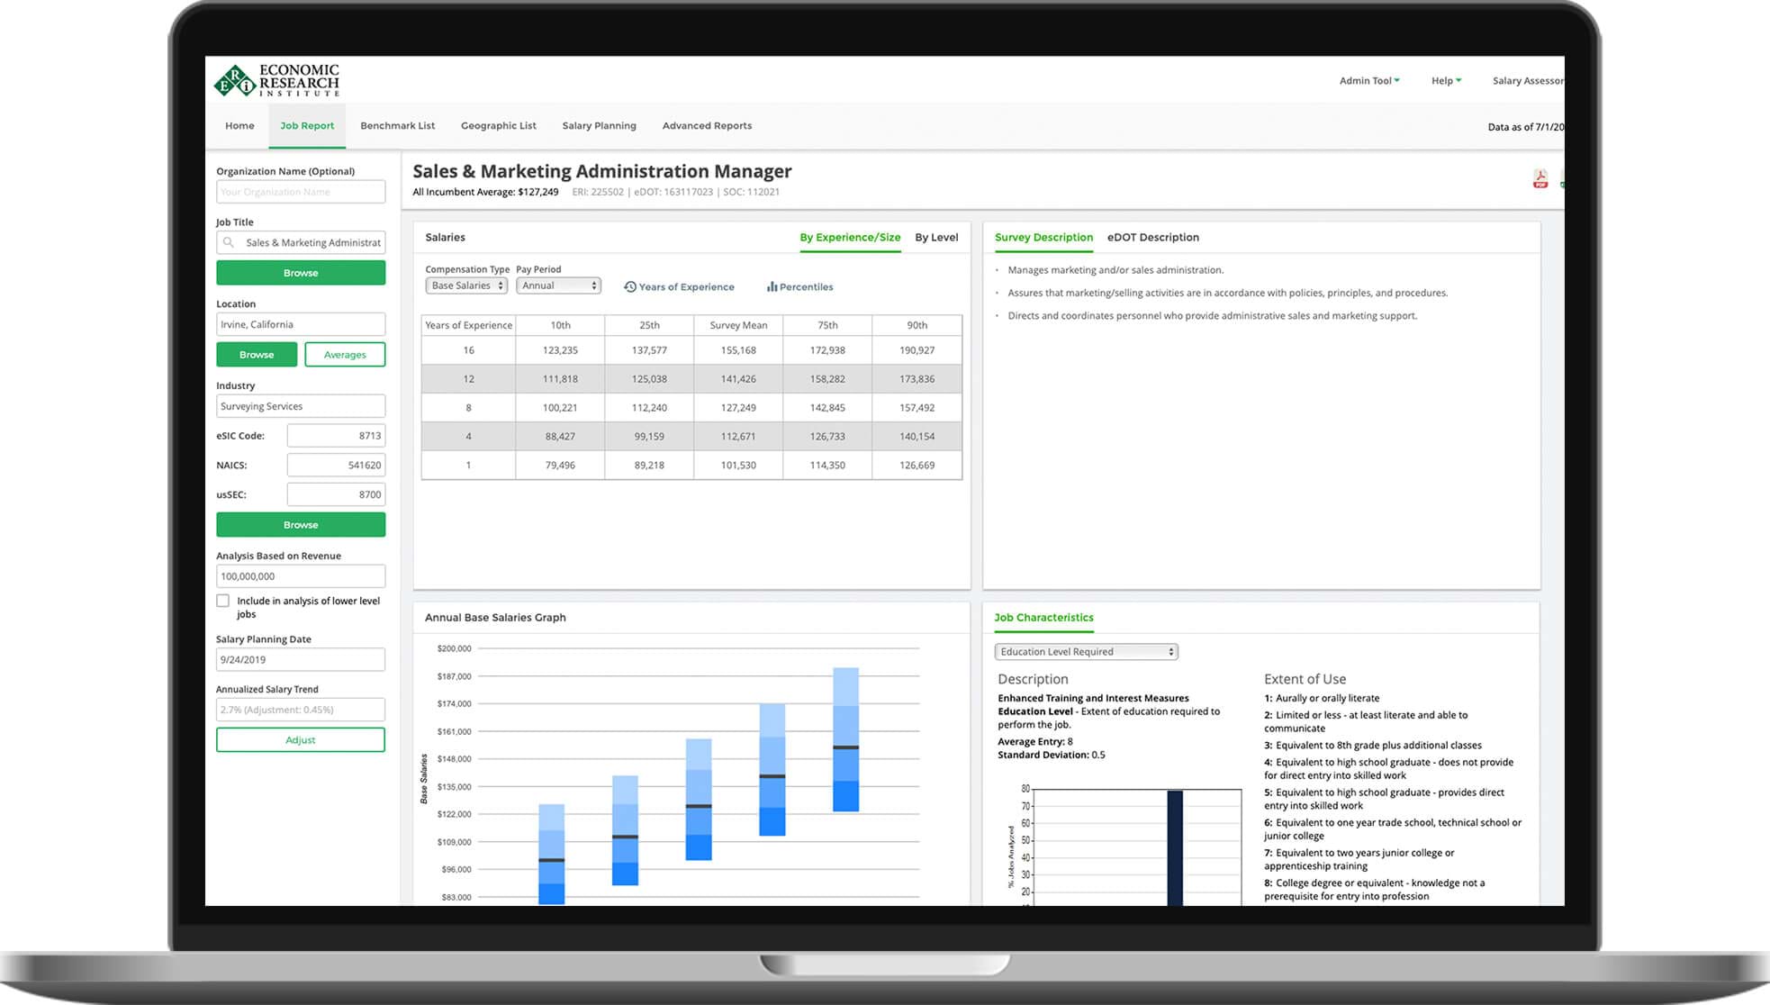Open the Compensation Type dropdown
The image size is (1770, 1005).
pos(466,285)
